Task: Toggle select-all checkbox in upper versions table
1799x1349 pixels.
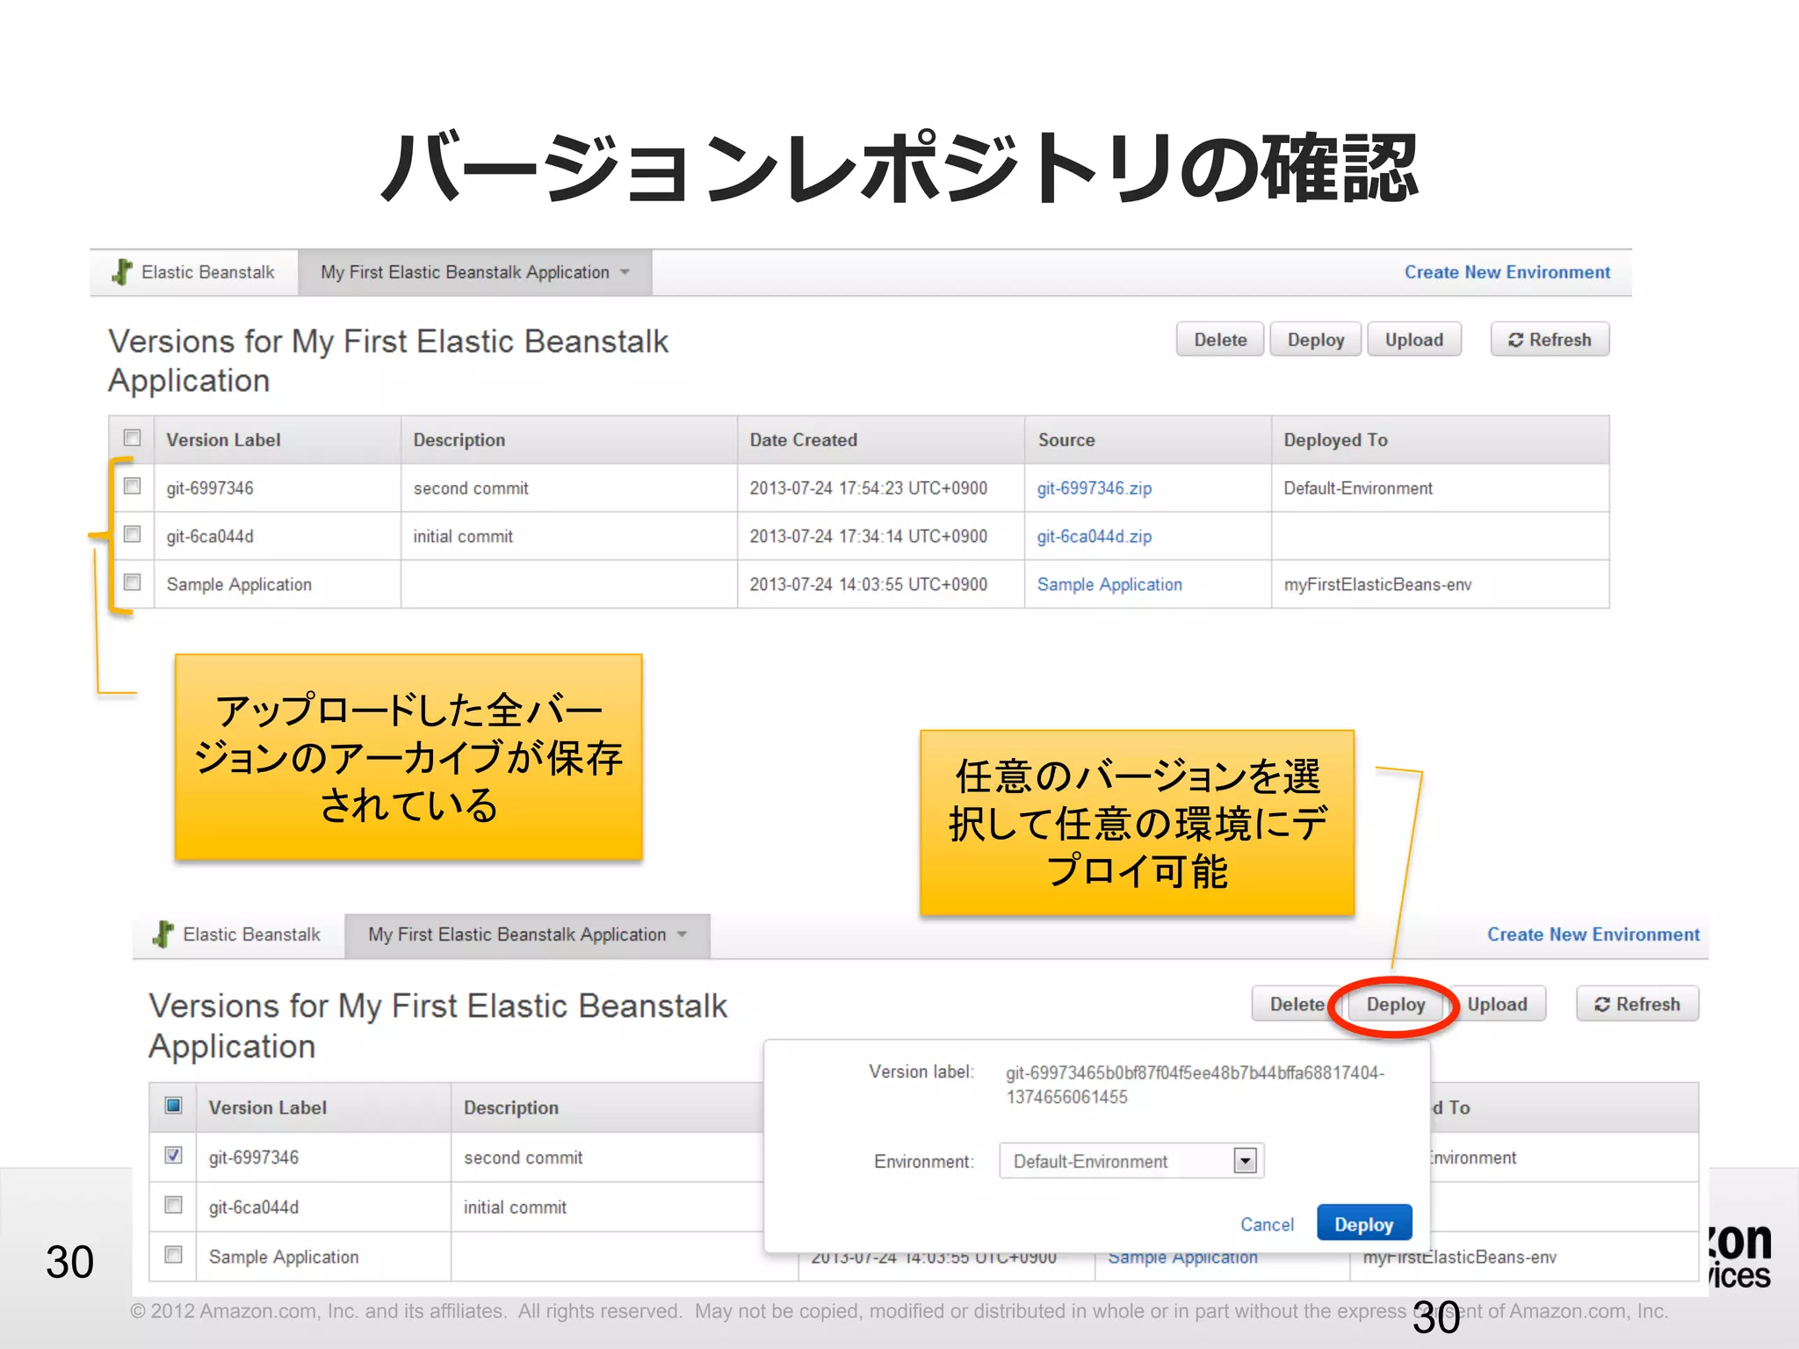Action: click(x=133, y=437)
